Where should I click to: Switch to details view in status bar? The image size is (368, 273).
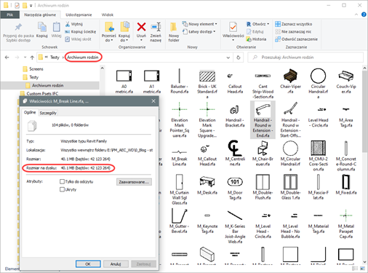point(355,269)
